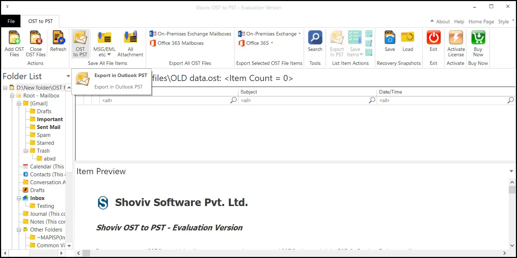Open Save Items dropdown
This screenshot has height=258, width=517.
[355, 44]
